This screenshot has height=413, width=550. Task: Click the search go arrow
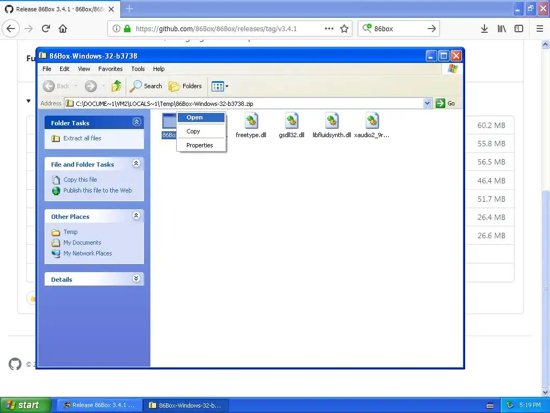click(x=432, y=29)
